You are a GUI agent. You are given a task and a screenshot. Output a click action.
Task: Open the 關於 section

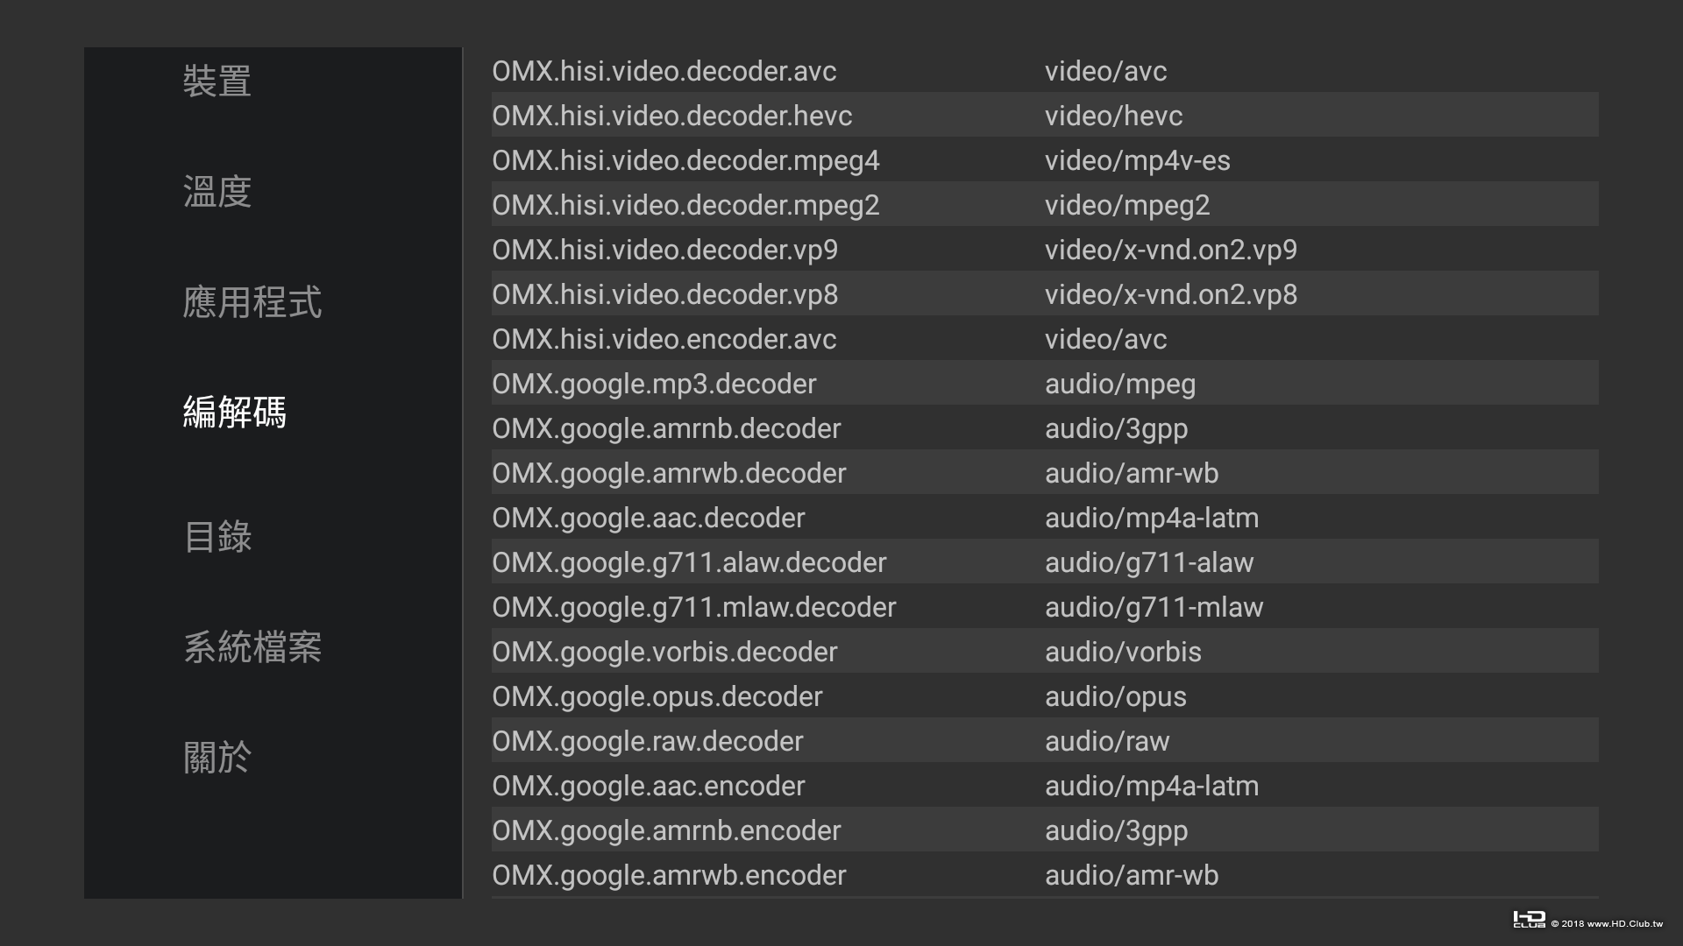217,758
